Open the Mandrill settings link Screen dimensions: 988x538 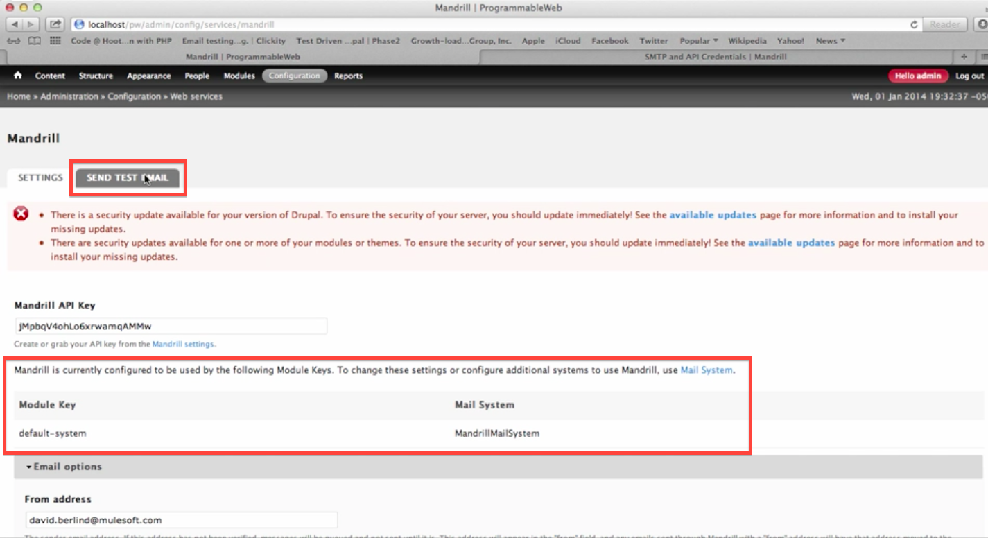183,344
